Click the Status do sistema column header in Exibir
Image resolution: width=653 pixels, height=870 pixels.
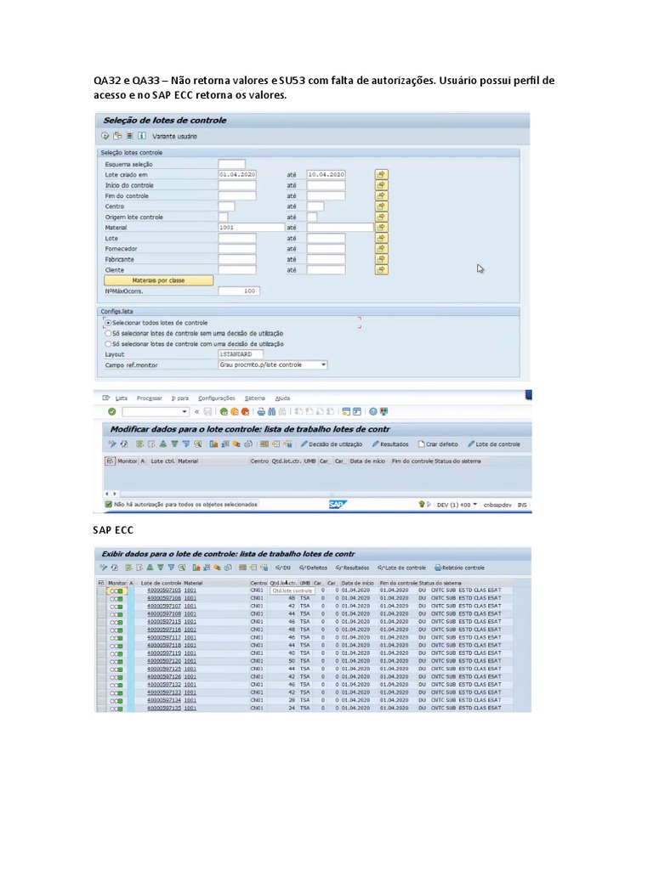[x=440, y=583]
